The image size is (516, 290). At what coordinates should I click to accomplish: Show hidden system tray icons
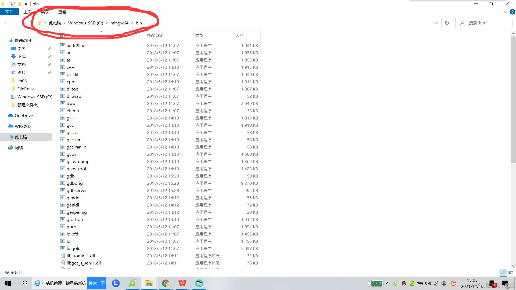click(388, 283)
